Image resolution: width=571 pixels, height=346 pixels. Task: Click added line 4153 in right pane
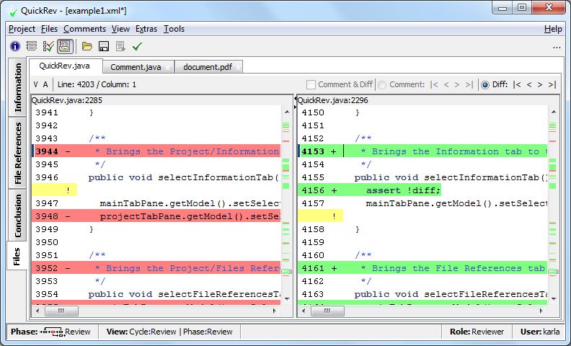[x=422, y=151]
